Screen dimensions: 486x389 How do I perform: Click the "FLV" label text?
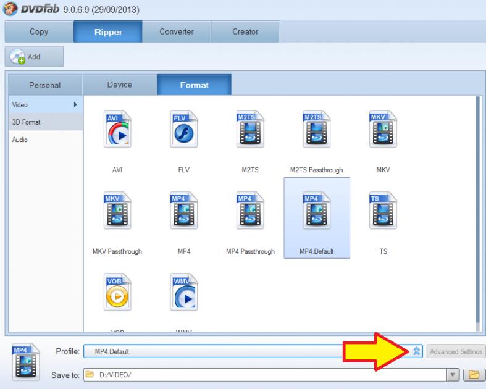tap(184, 170)
